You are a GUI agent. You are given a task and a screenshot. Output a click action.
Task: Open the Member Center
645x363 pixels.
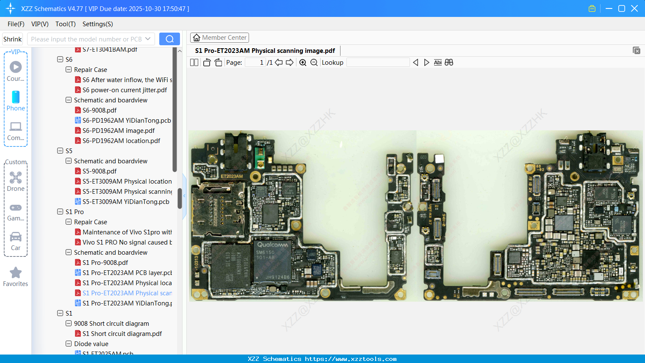coord(219,38)
